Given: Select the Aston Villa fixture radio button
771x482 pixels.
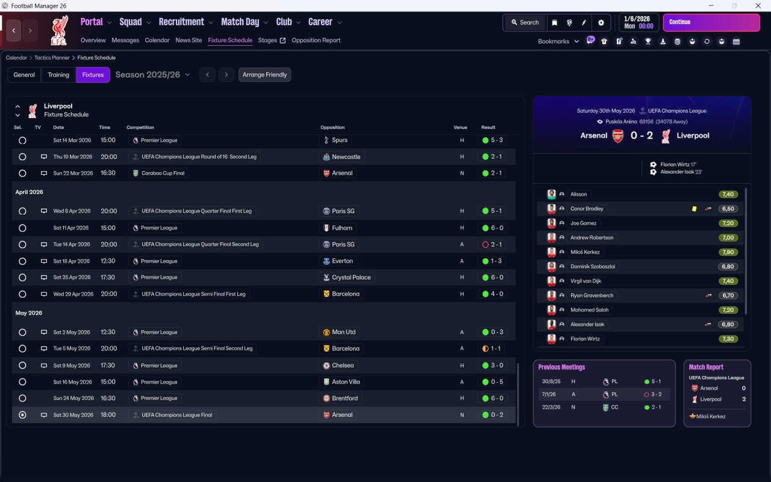Looking at the screenshot, I should pyautogui.click(x=22, y=382).
